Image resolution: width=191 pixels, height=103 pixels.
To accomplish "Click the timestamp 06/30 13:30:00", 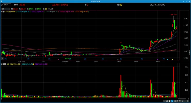I will (x=157, y=5).
